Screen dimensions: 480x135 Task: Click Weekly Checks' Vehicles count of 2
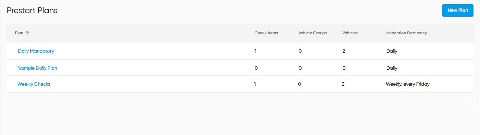pyautogui.click(x=343, y=84)
